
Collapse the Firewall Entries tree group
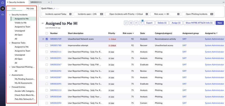[x=10, y=87]
